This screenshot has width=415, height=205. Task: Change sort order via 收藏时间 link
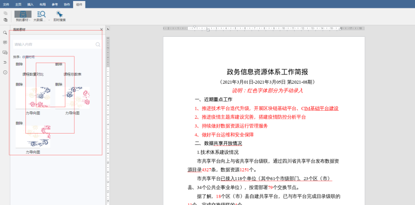[29, 57]
